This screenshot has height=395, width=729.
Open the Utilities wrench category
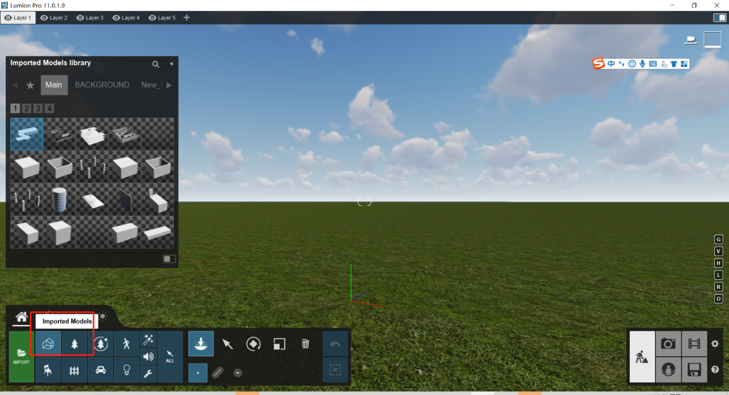pyautogui.click(x=148, y=374)
